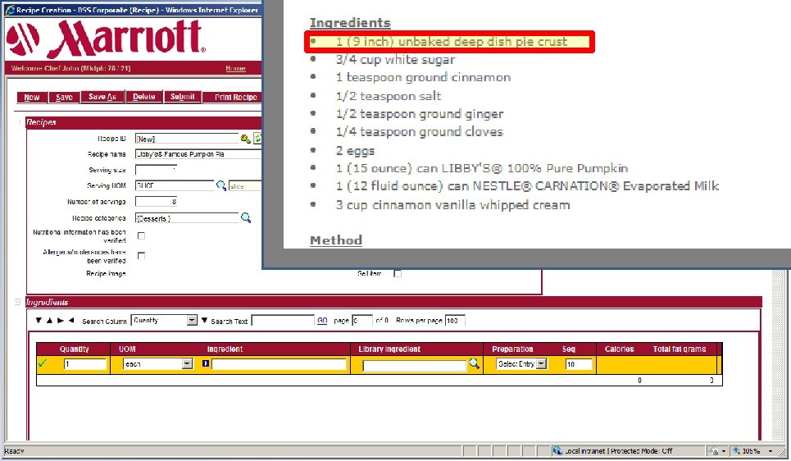Click the Rows per page field
This screenshot has height=461, width=791.
coord(455,320)
